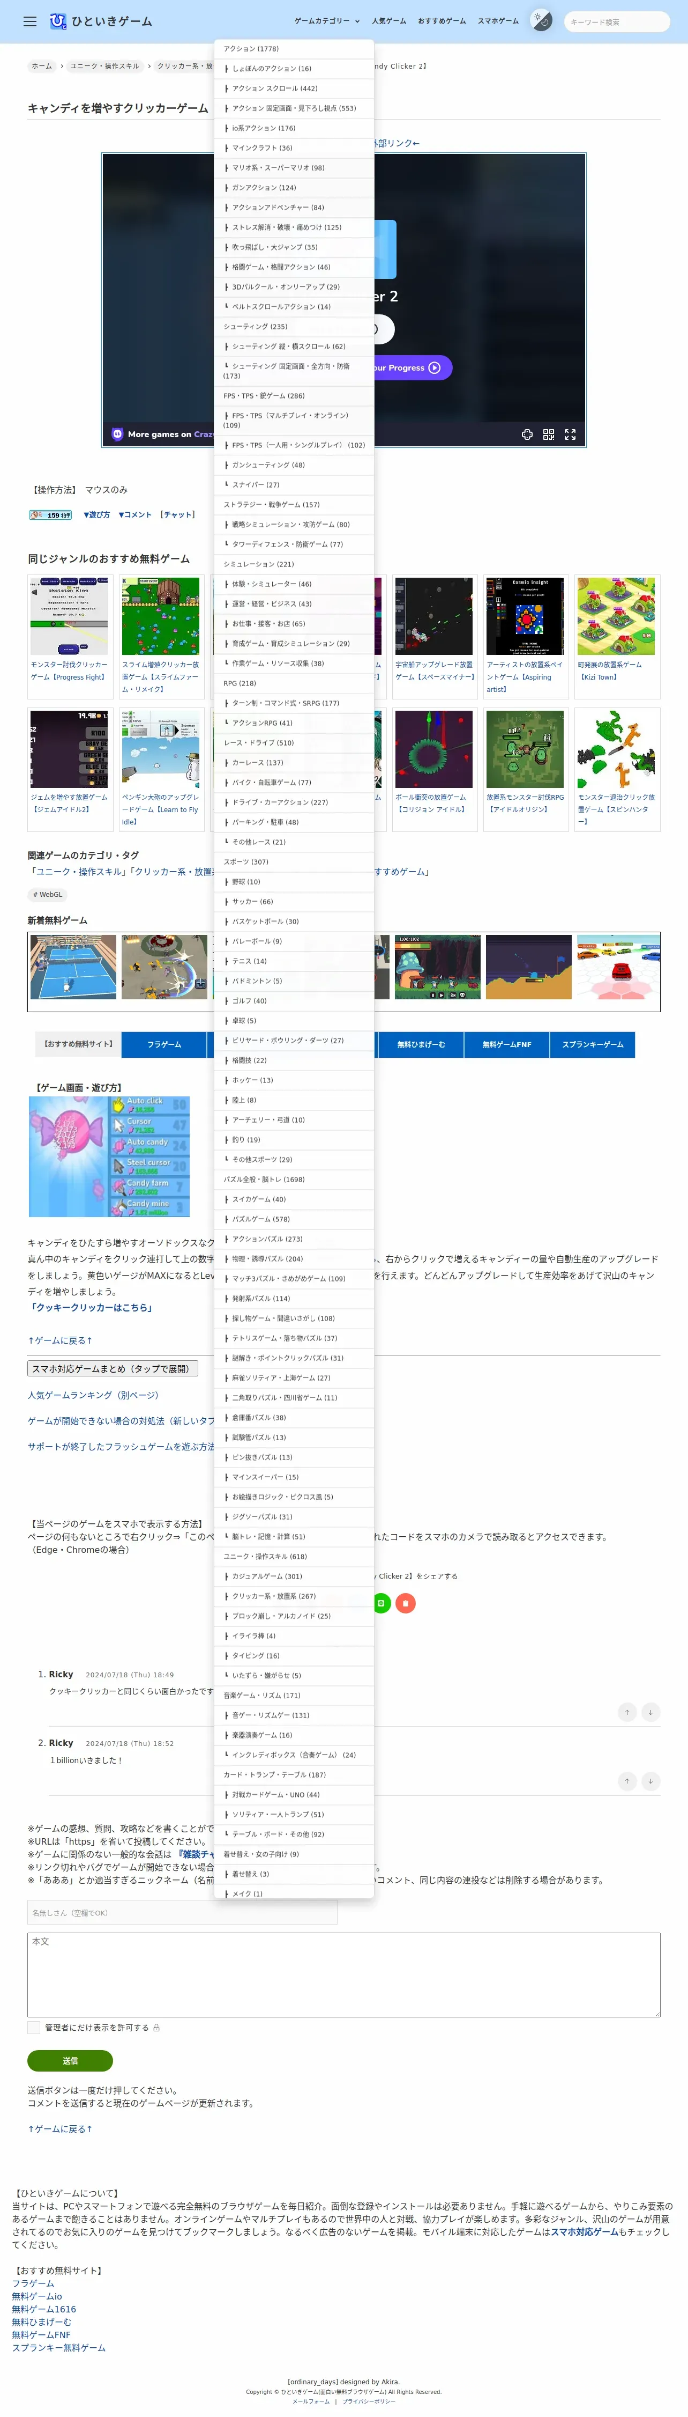Select 音ゲー・リズムゲー (131) entry
Image resolution: width=688 pixels, height=2417 pixels.
point(294,1715)
